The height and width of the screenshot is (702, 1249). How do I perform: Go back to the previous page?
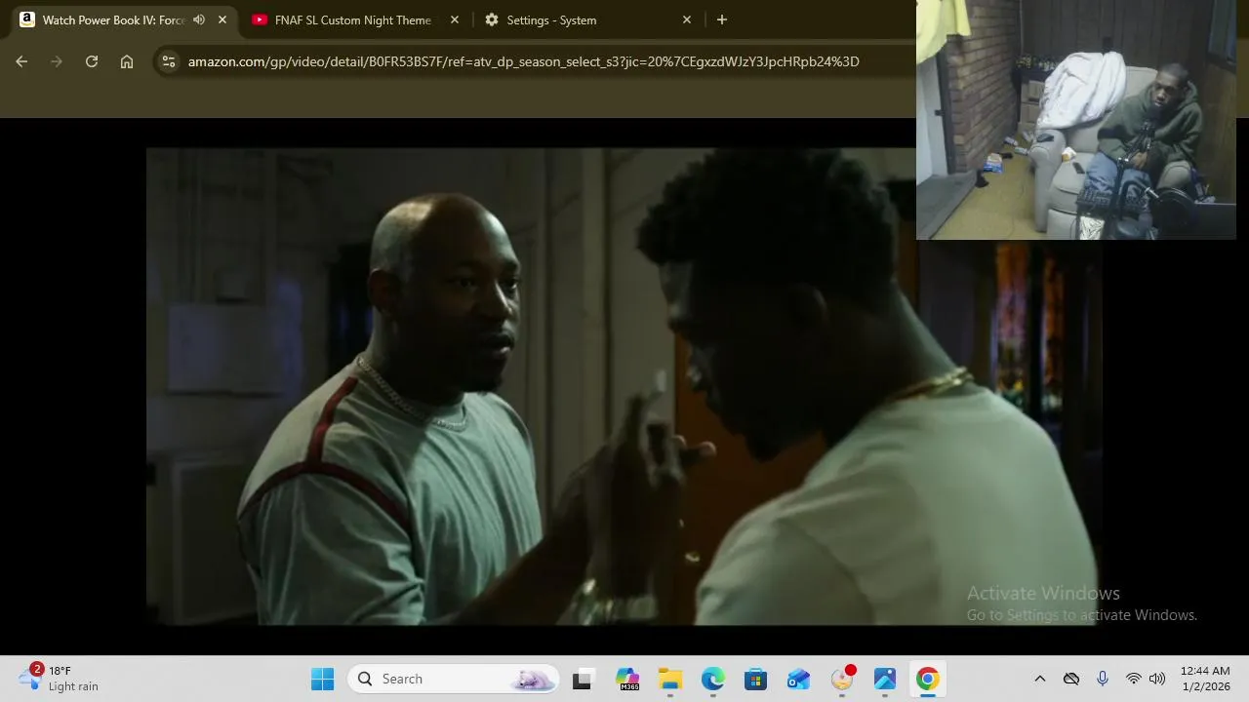[x=21, y=61]
